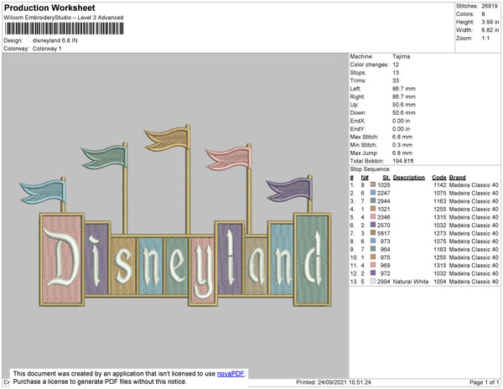Image resolution: width=503 pixels, height=389 pixels.
Task: Click the Trims value 33
Action: 396,80
